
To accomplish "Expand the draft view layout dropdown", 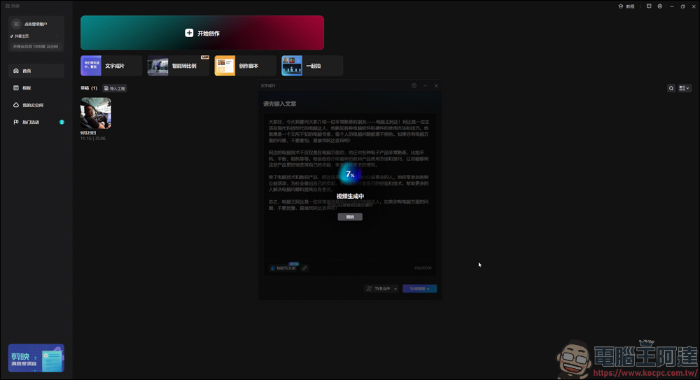I will pos(684,88).
